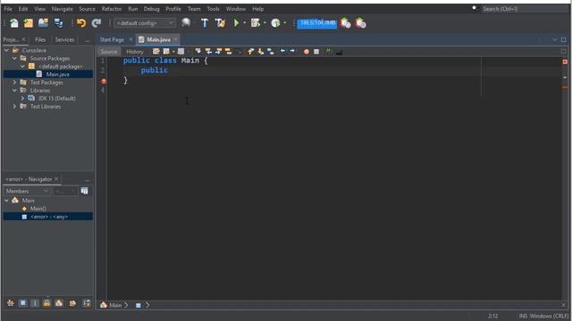Click the Open Project toolbar icon
572x321 pixels.
point(43,23)
